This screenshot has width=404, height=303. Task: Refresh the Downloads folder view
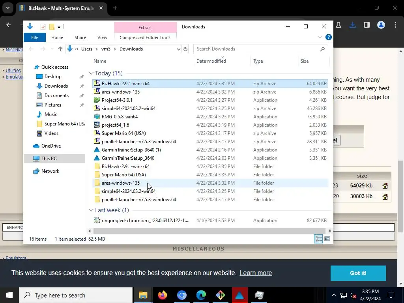[185, 49]
